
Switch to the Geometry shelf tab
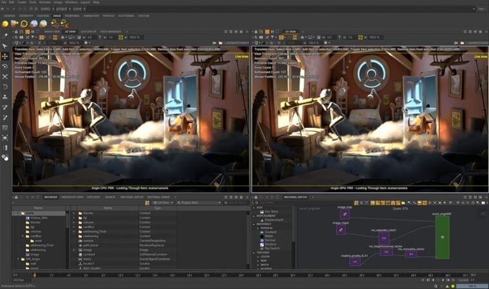26,15
